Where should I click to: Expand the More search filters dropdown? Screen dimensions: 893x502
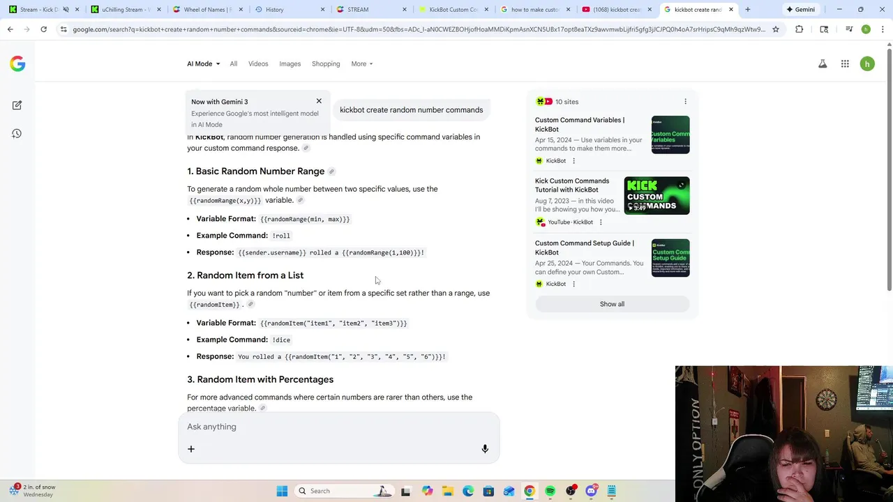(361, 63)
